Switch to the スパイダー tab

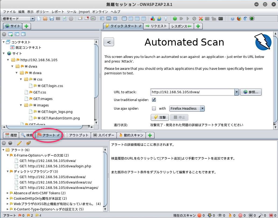(104, 135)
